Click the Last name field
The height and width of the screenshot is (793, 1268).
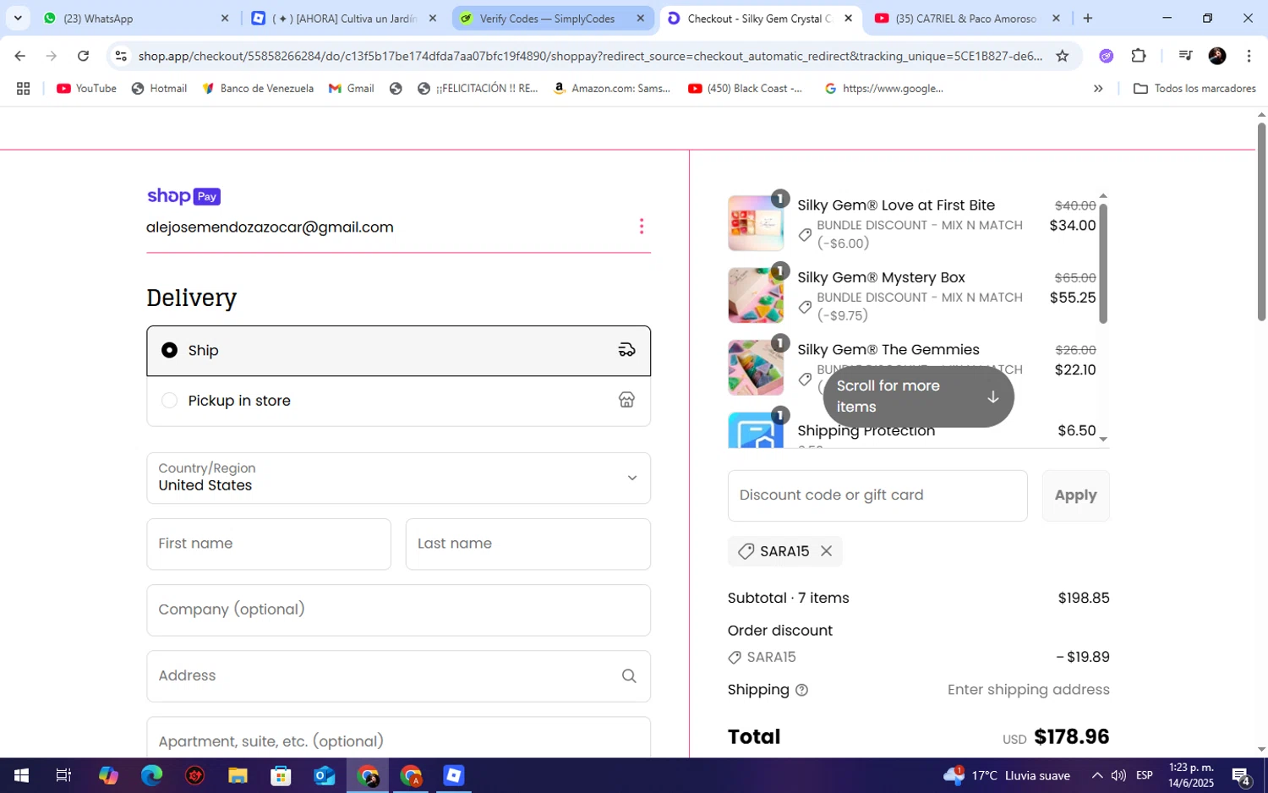(528, 544)
